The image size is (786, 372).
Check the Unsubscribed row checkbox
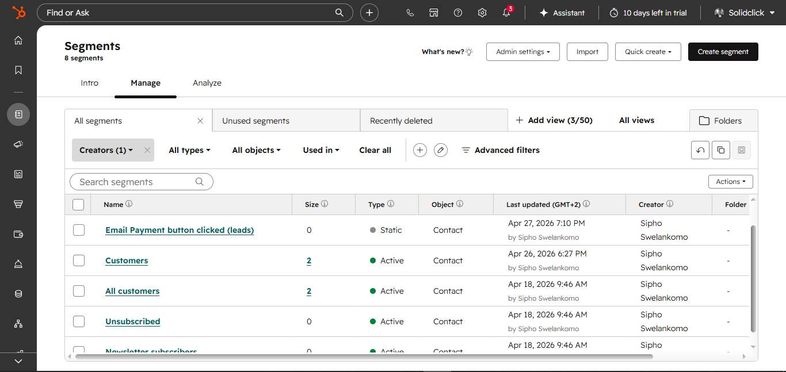(x=79, y=321)
